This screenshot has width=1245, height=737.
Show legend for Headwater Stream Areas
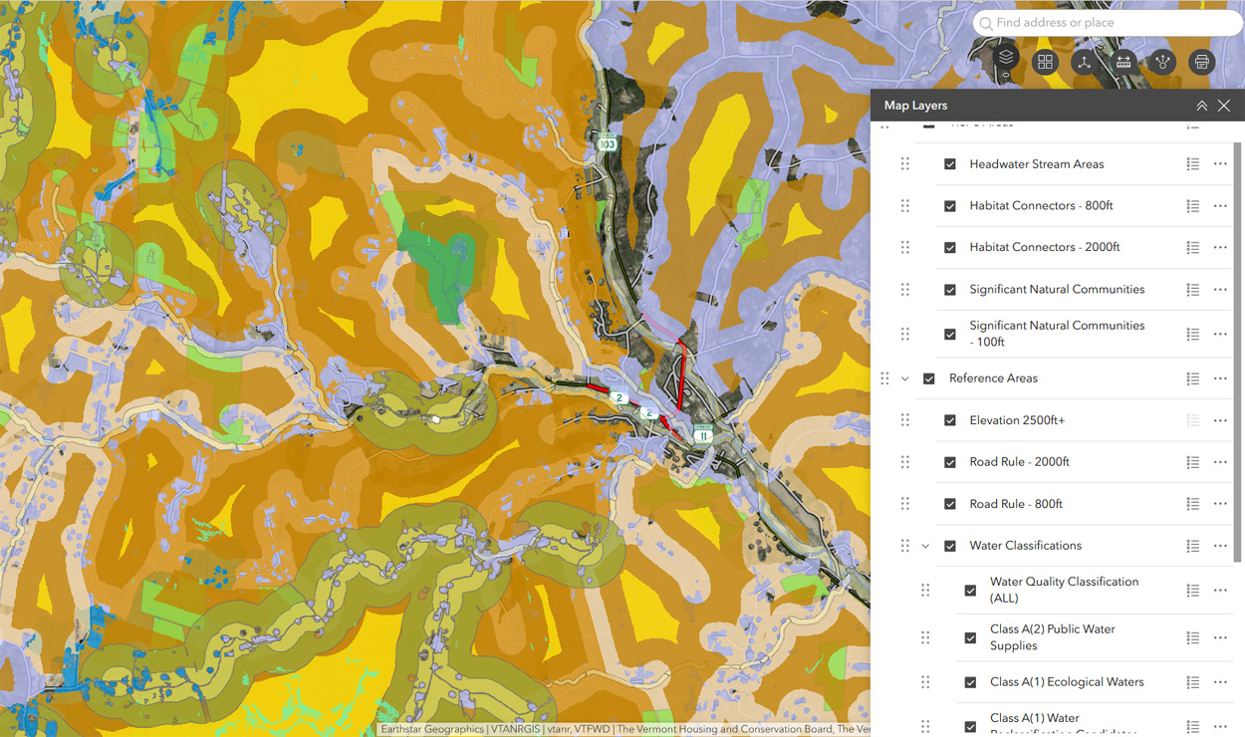(1192, 164)
